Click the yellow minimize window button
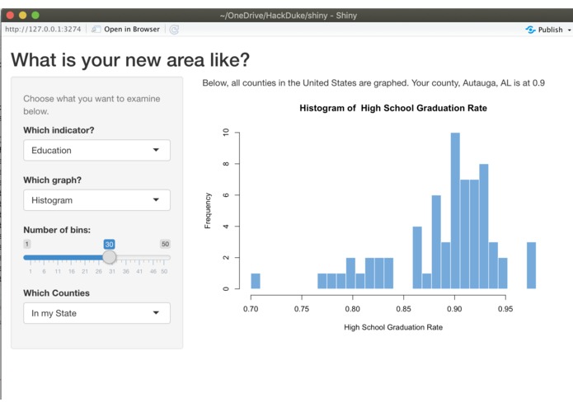Viewport: 573px width, 407px height. click(22, 15)
